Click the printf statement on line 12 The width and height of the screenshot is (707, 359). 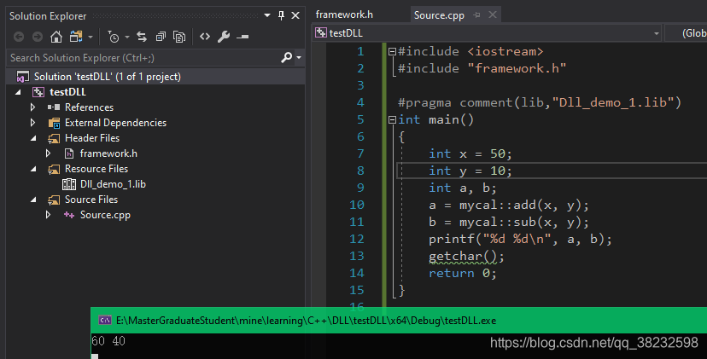(520, 239)
